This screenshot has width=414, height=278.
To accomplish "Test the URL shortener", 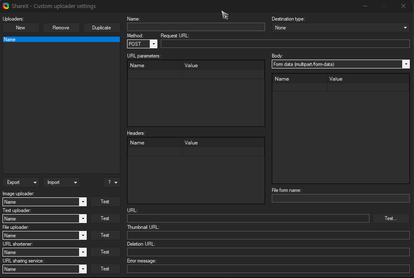I will pos(105,252).
